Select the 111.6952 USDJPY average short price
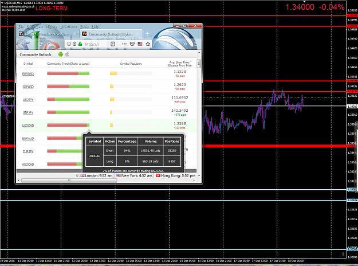Screen dimensions: 358x266 point(180,97)
